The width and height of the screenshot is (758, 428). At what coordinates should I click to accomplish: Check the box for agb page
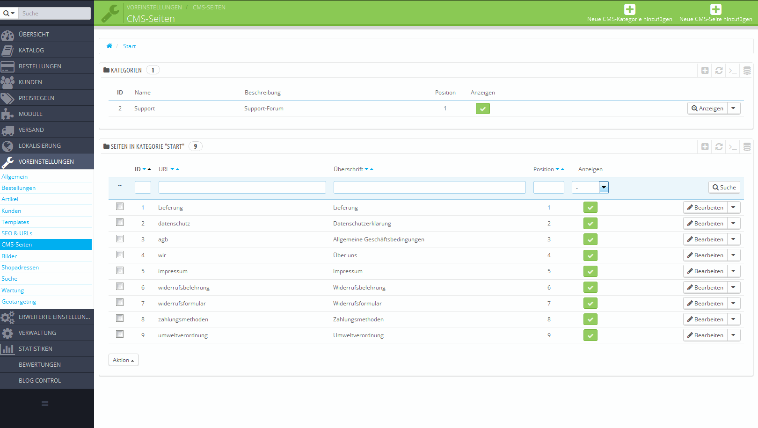(120, 239)
